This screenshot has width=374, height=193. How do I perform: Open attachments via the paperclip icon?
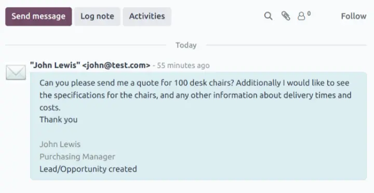(286, 16)
